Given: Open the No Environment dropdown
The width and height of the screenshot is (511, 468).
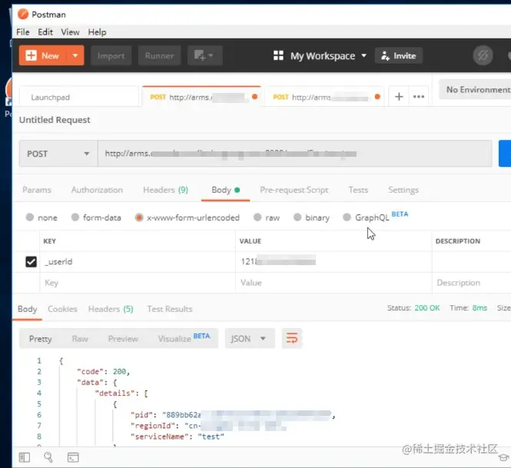Looking at the screenshot, I should pos(475,89).
